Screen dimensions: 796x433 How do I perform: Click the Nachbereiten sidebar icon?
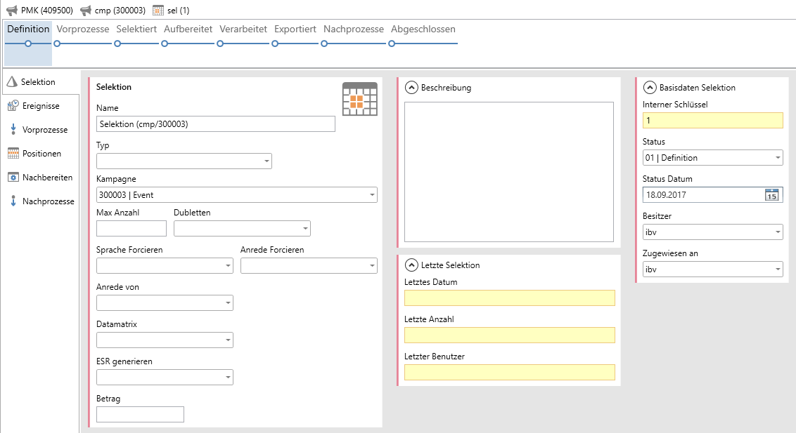[x=13, y=178]
